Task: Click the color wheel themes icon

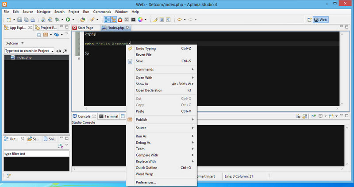Action: 140,19
